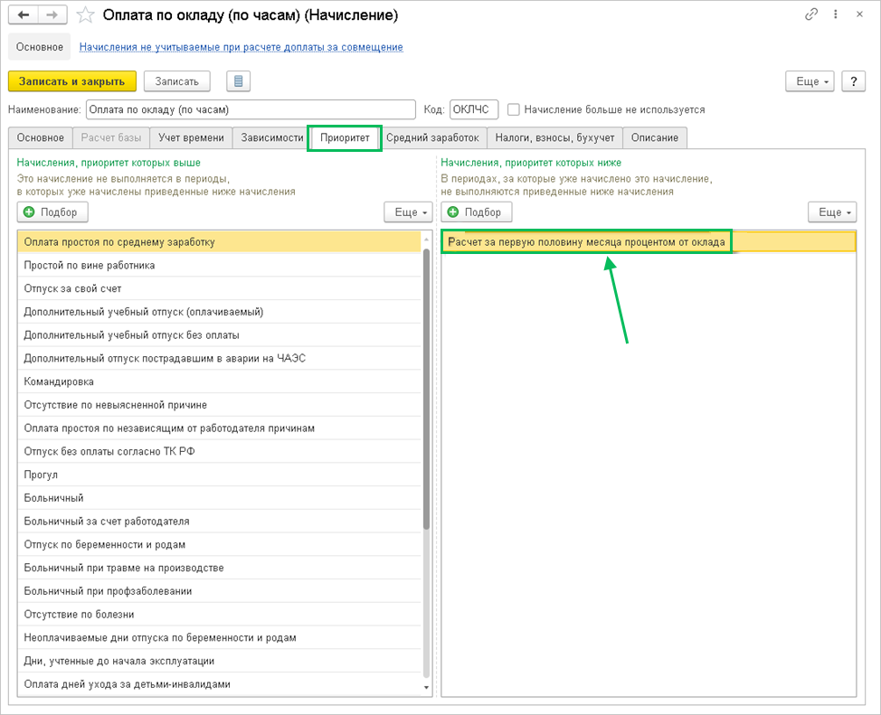
Task: Select the Прогул row
Action: 220,475
